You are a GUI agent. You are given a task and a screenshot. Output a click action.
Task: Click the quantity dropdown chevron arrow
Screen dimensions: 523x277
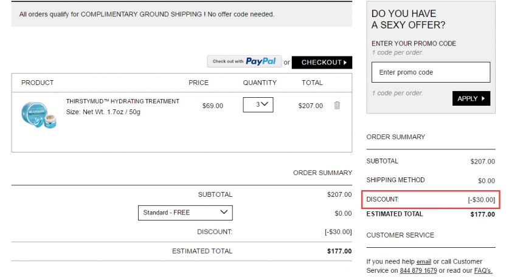[265, 104]
